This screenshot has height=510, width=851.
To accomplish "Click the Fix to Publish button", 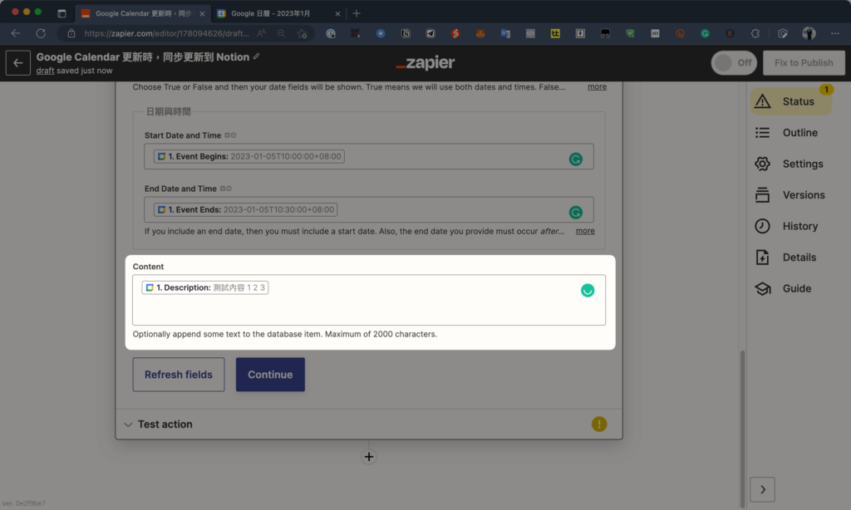I will pyautogui.click(x=804, y=63).
